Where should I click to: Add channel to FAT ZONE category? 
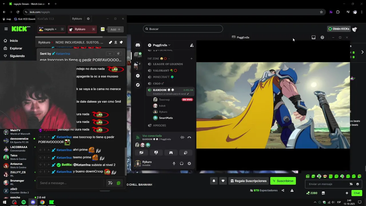pyautogui.click(x=192, y=59)
